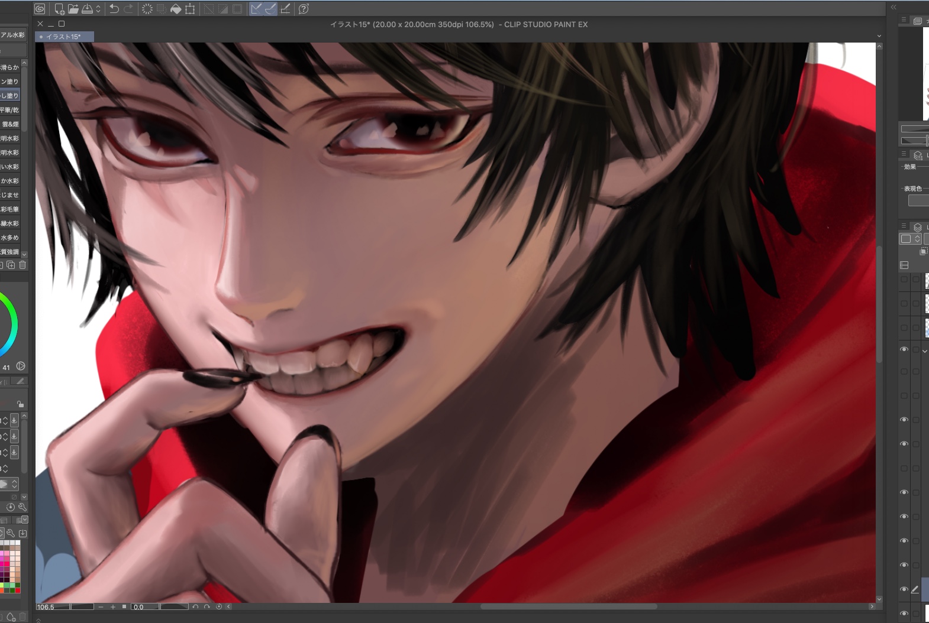Click the Fill paint bucket icon
929x623 pixels.
[x=176, y=9]
